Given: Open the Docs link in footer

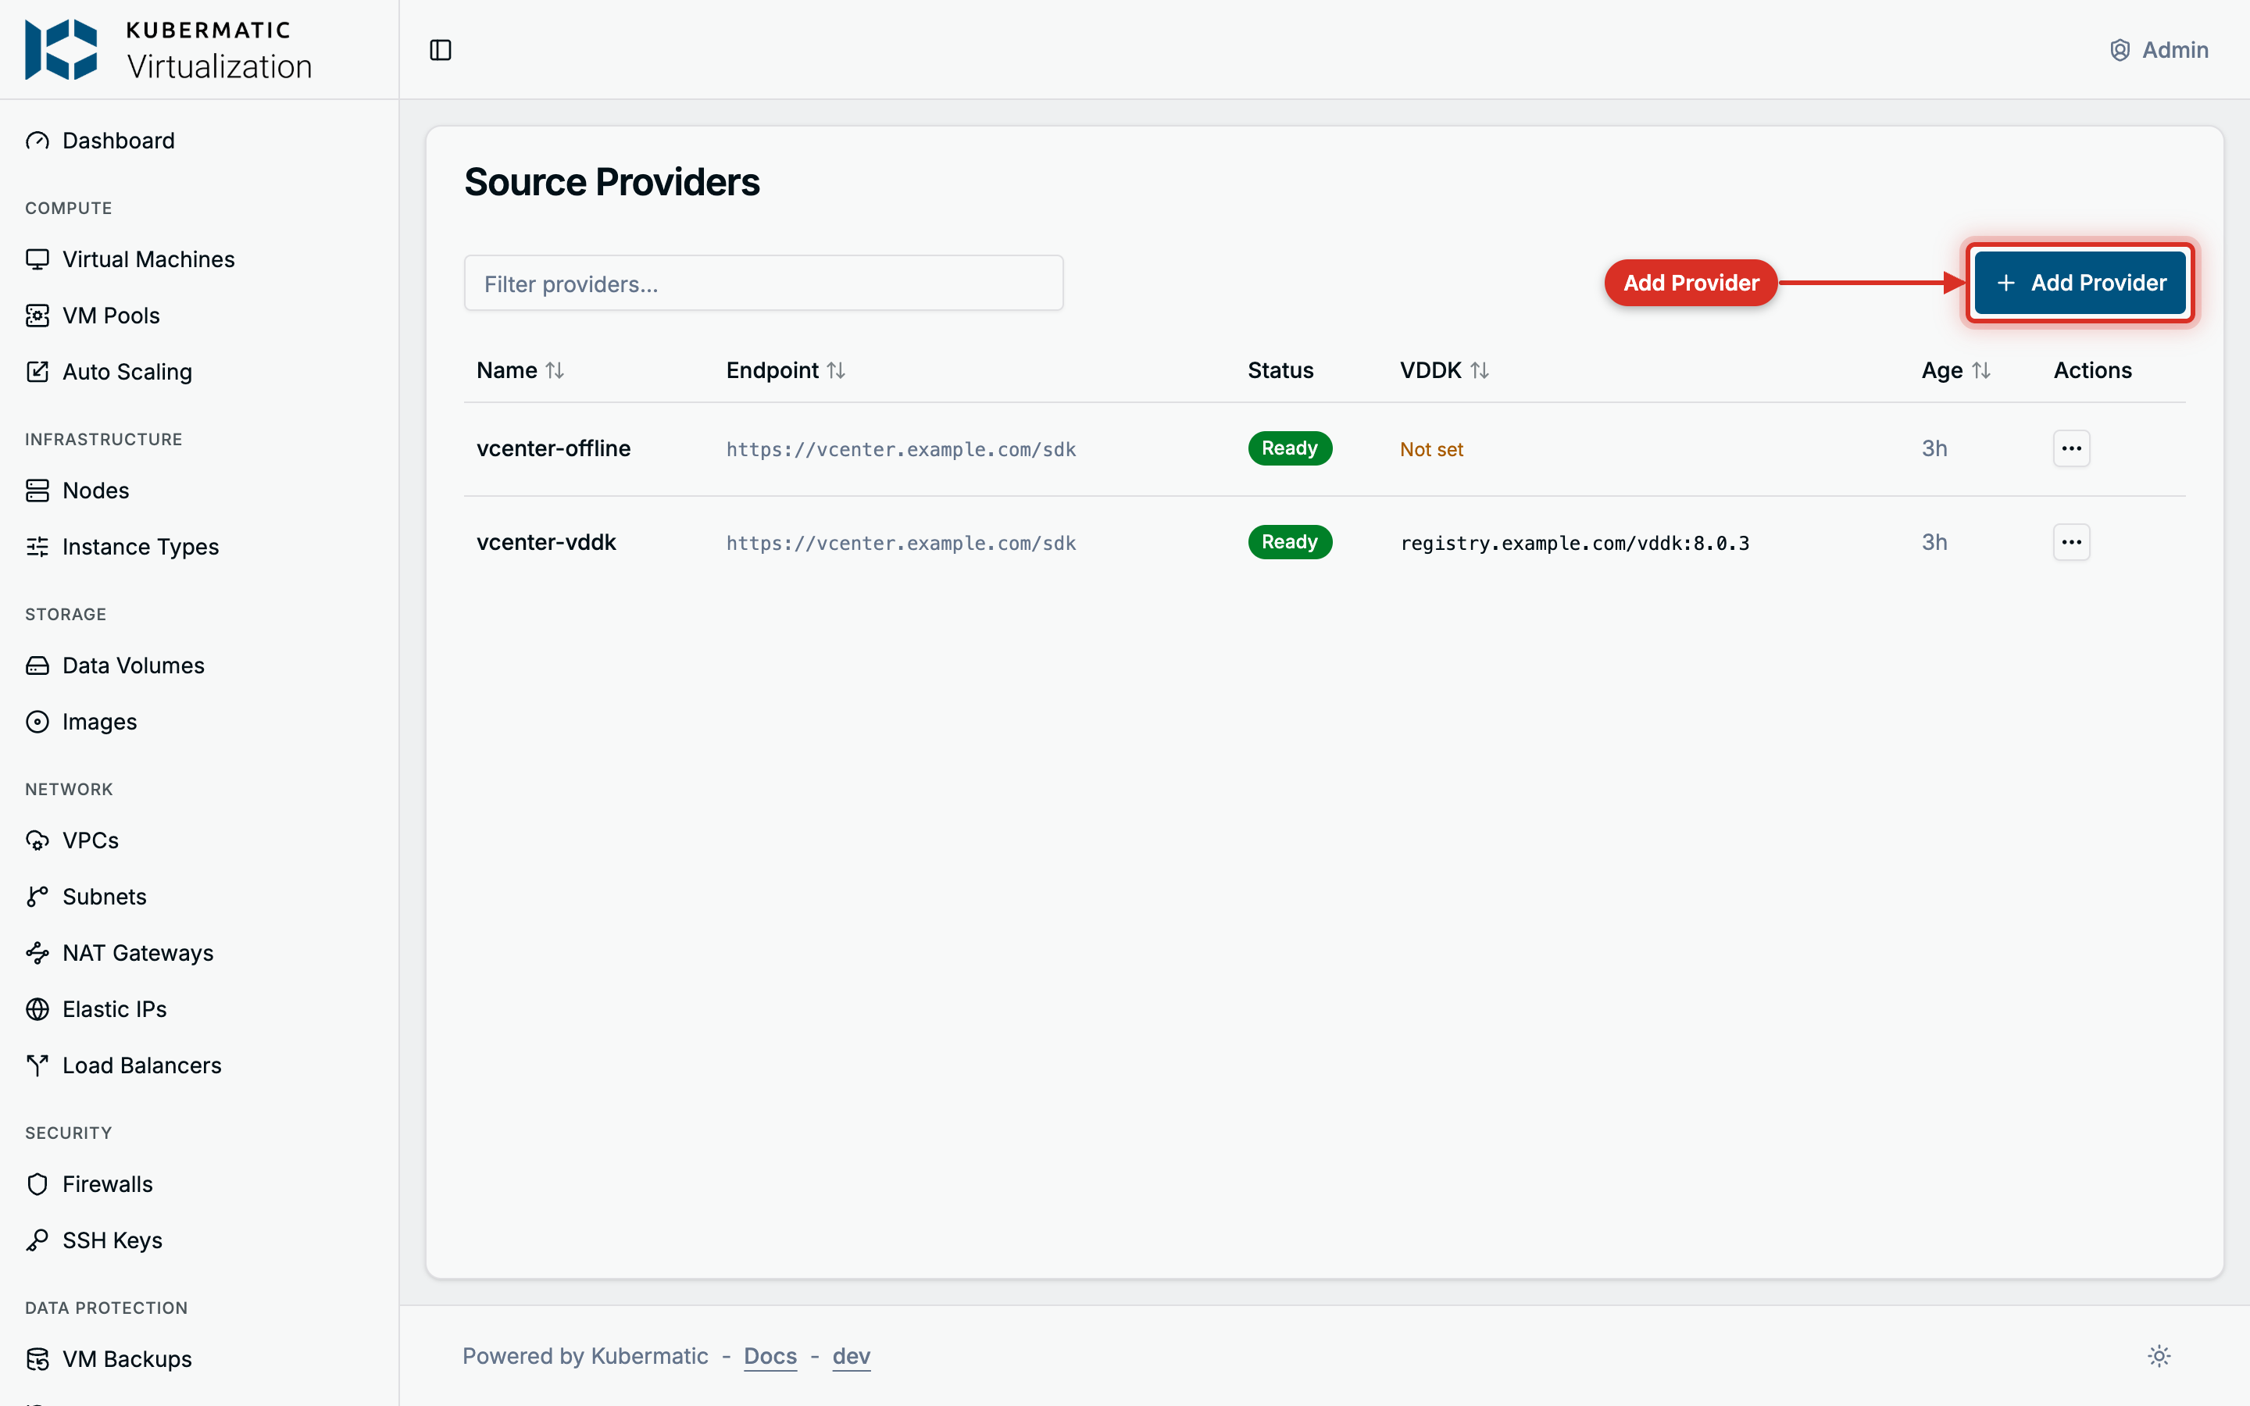Looking at the screenshot, I should pyautogui.click(x=770, y=1356).
